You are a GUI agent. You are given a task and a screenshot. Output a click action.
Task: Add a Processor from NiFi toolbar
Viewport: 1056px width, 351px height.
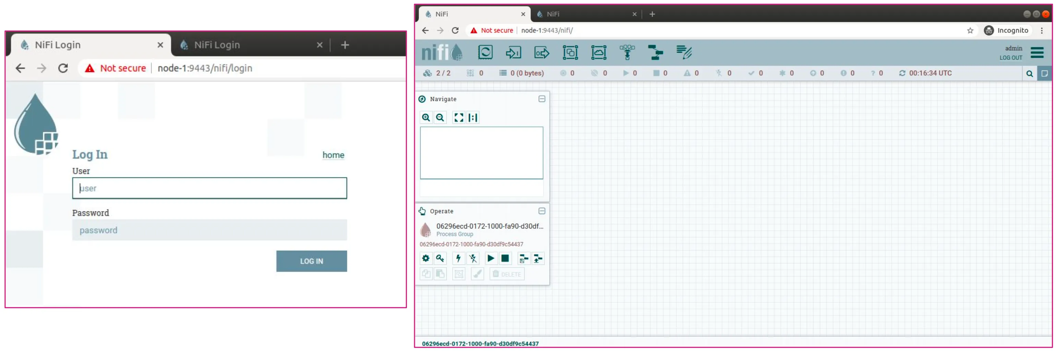tap(485, 52)
